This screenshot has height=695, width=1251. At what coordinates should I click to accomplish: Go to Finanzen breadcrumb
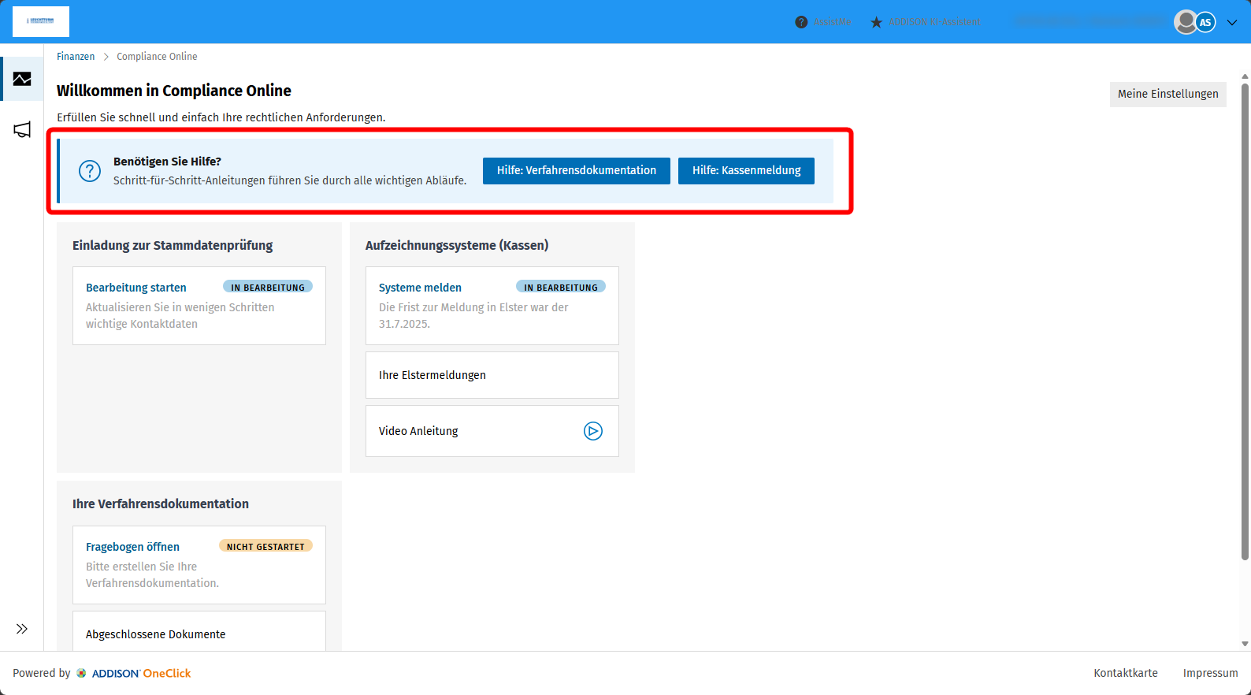click(x=76, y=57)
